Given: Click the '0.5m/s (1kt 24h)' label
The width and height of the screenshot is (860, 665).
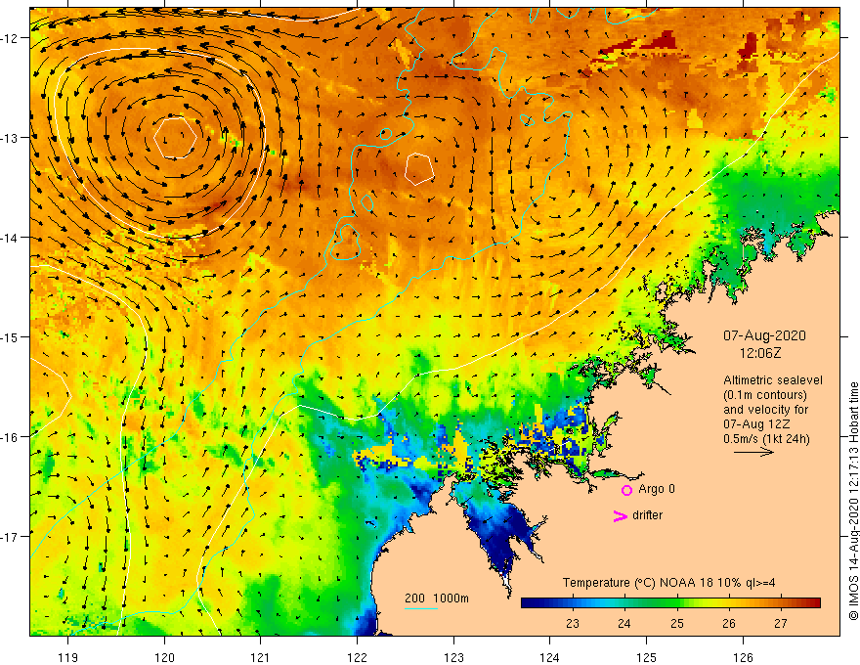Looking at the screenshot, I should pos(766,439).
